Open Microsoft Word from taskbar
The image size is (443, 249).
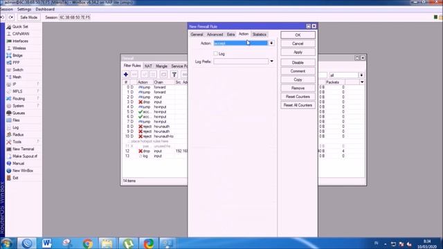tap(47, 243)
